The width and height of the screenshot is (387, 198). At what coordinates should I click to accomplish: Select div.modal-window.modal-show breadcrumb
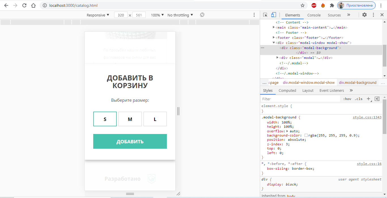pos(309,82)
